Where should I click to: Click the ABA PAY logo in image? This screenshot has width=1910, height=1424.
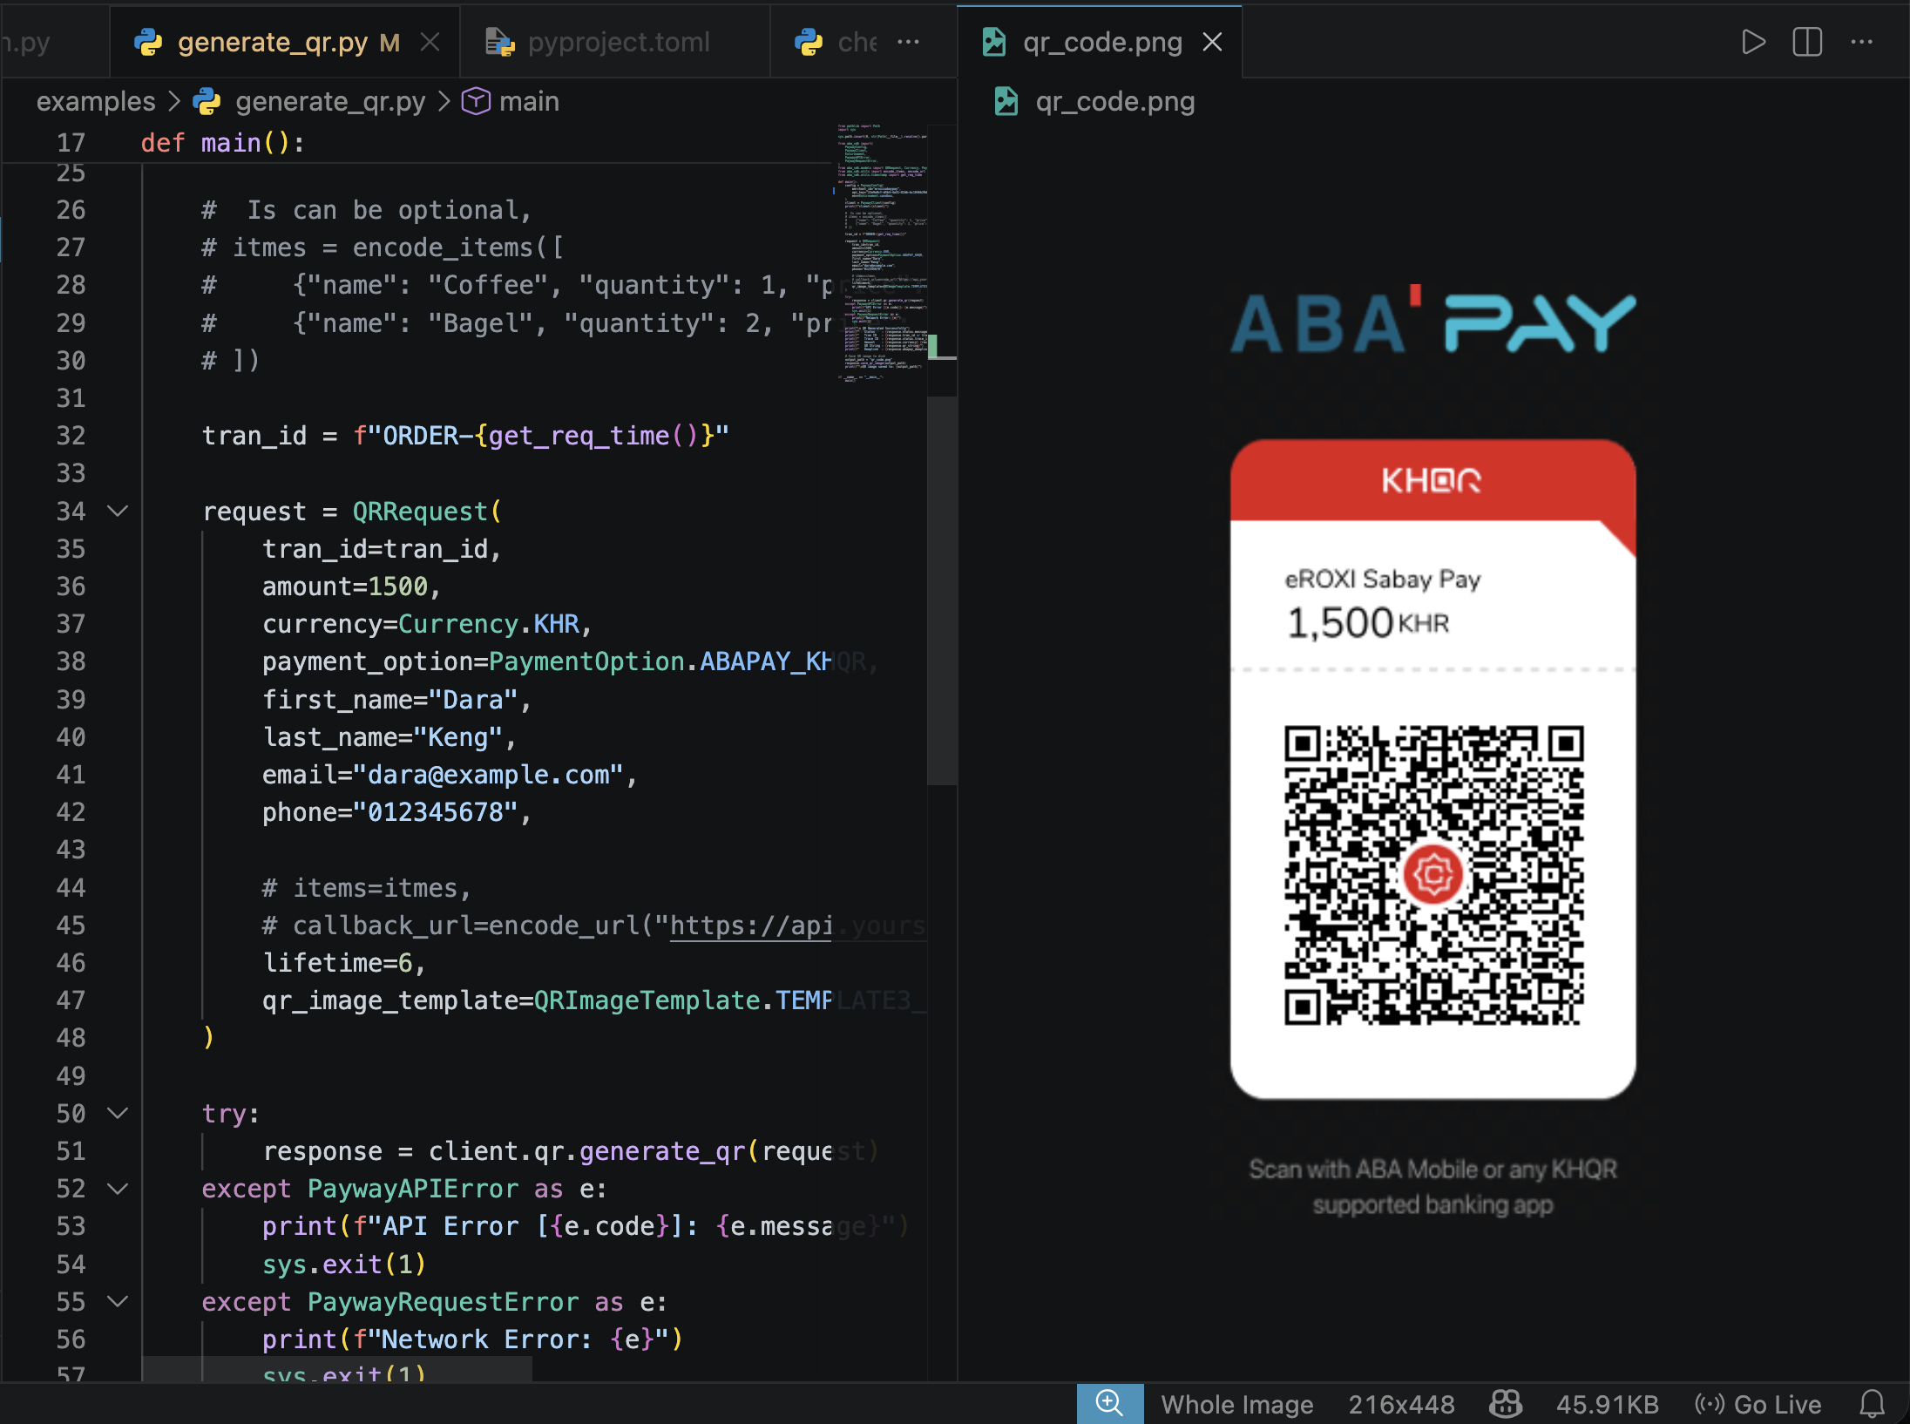point(1433,320)
